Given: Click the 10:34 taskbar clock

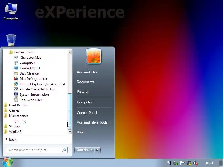Looking at the screenshot, I should pyautogui.click(x=209, y=163).
